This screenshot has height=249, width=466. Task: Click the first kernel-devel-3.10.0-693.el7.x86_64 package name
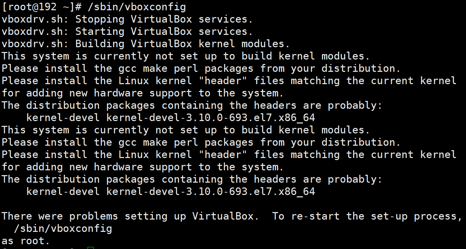[x=211, y=118]
